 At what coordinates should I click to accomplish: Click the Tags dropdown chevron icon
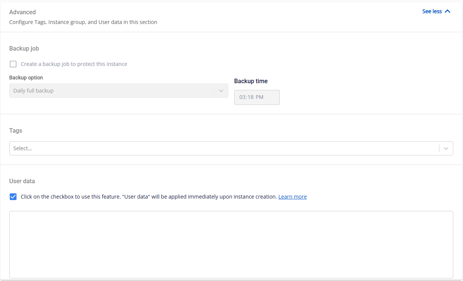446,148
